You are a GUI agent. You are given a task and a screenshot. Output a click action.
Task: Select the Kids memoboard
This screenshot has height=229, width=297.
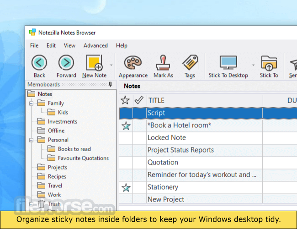coord(63,112)
